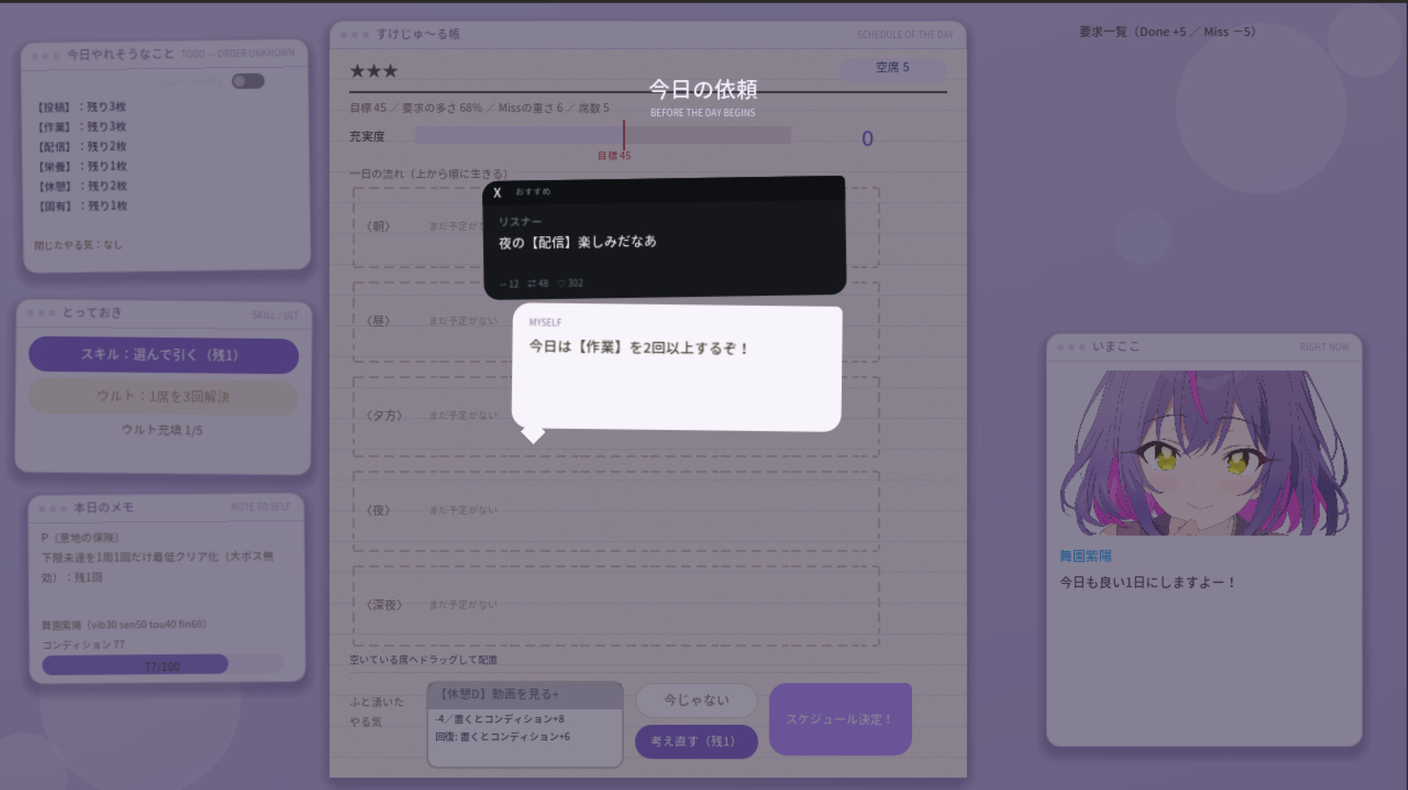
Task: Click 【投稿】：残り3枚 entry
Action: (x=81, y=107)
